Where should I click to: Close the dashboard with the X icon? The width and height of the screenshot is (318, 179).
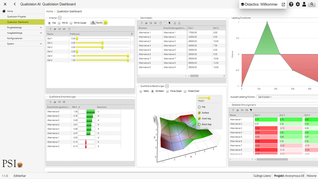tap(5, 4)
